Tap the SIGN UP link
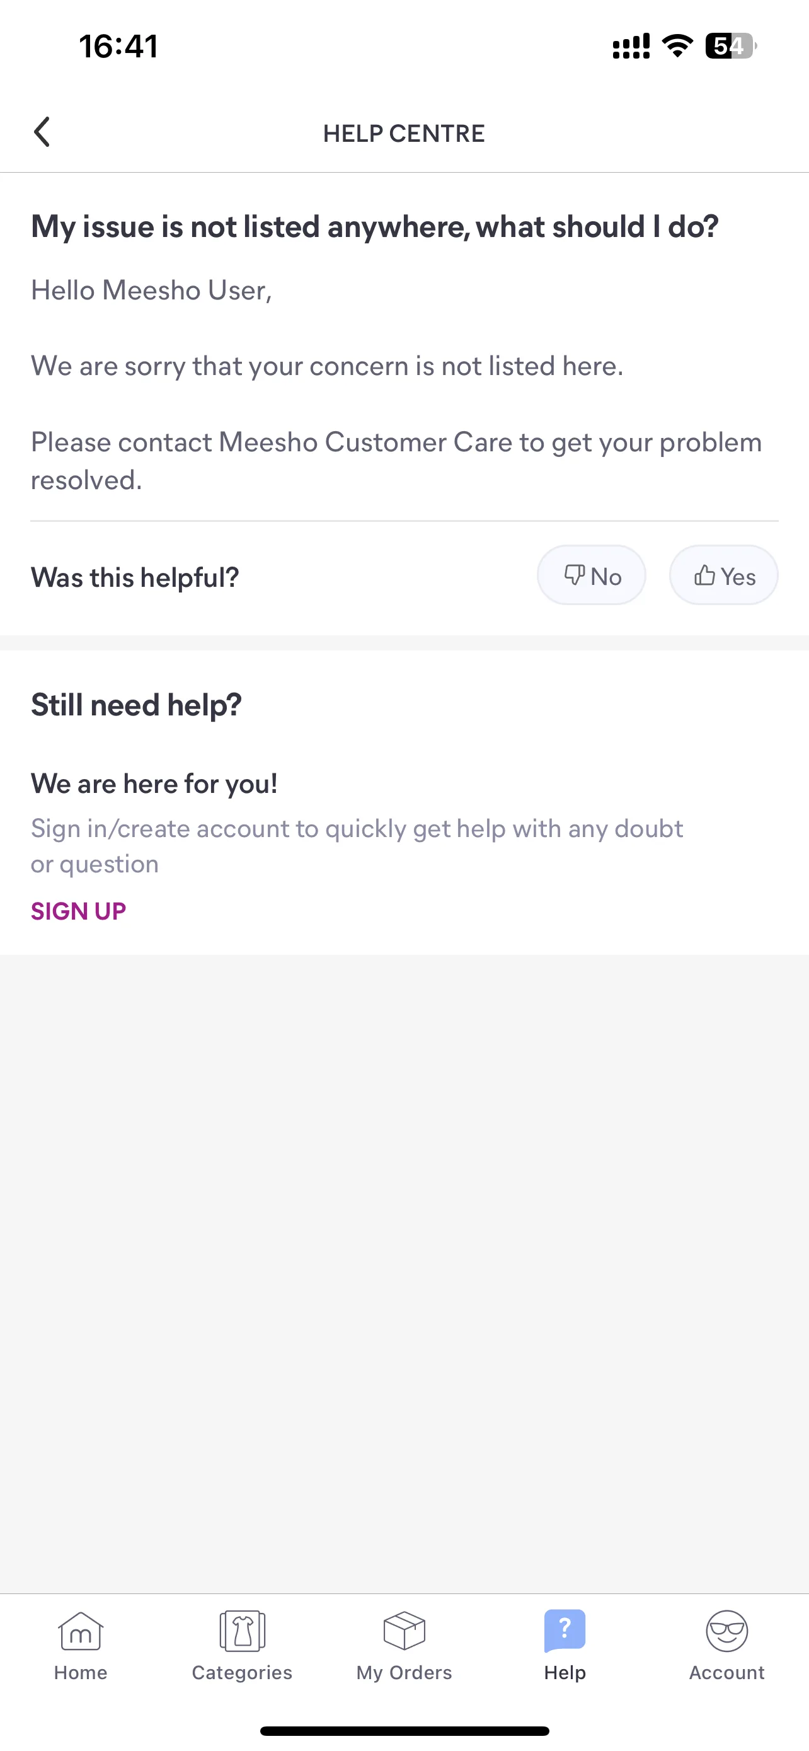Screen dimensions: 809x1751 pos(78,911)
